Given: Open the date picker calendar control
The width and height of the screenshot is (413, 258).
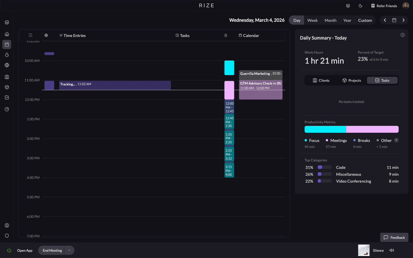Looking at the screenshot, I should pos(394,20).
